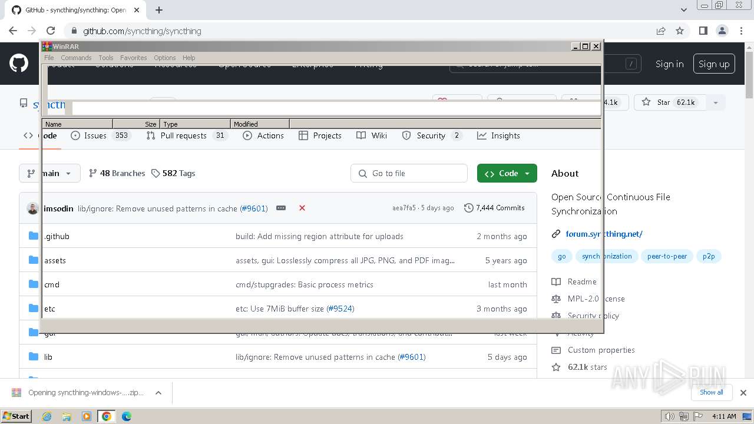
Task: Reload the current page
Action: pos(51,31)
